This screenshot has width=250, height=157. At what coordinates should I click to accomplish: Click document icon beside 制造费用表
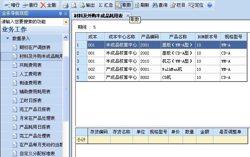coord(15,83)
